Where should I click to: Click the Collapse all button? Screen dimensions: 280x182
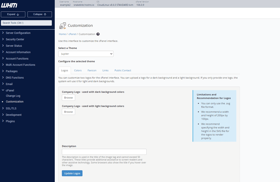pyautogui.click(x=40, y=14)
